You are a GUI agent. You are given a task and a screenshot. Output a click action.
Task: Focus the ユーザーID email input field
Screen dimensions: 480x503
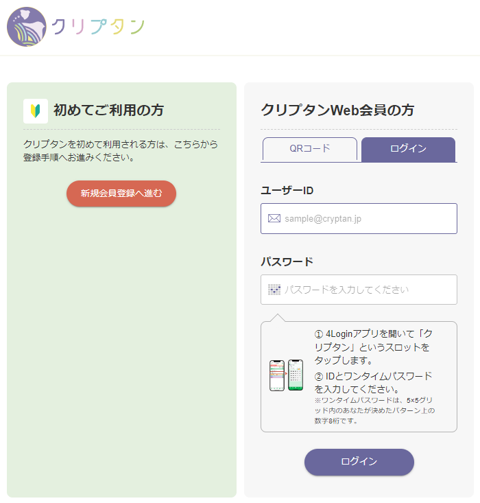tap(367, 218)
